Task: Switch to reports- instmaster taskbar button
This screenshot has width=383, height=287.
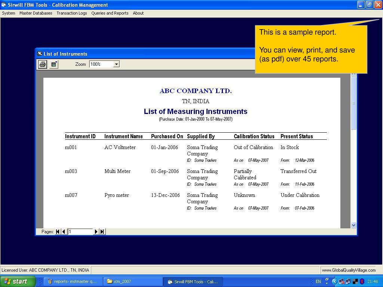Action: (x=73, y=281)
